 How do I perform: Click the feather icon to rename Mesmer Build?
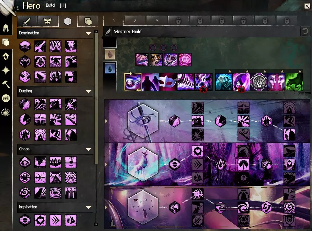[x=108, y=32]
